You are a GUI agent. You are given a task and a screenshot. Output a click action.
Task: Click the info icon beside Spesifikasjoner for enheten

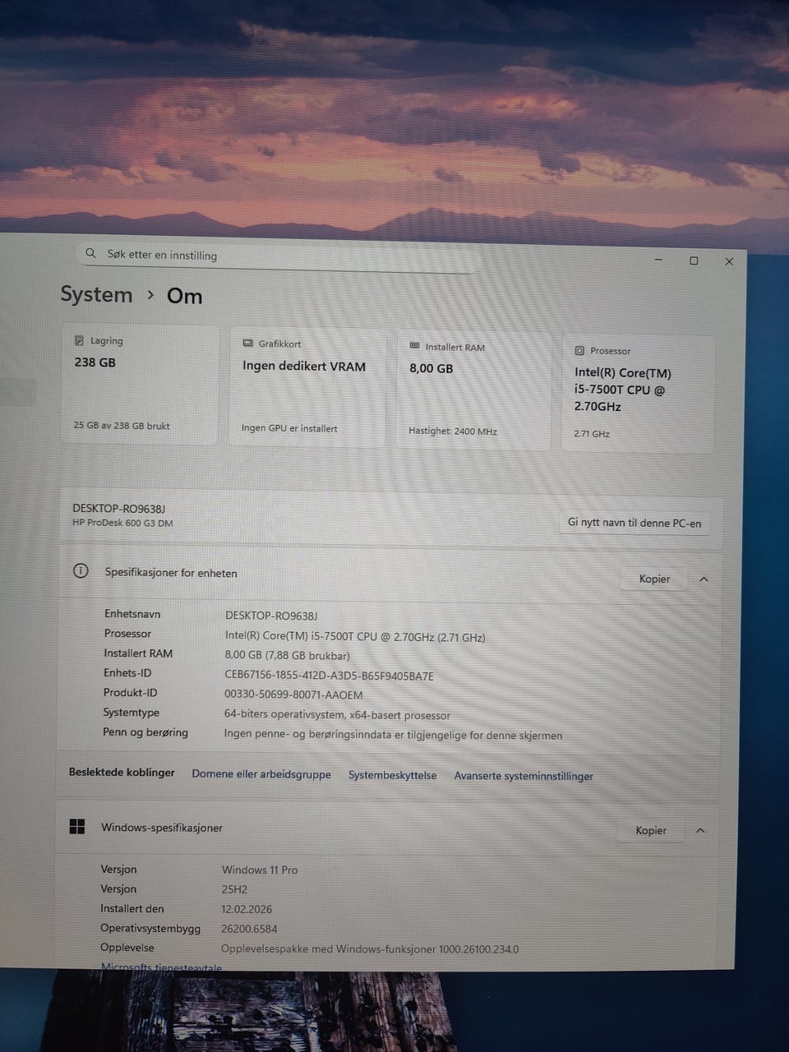pyautogui.click(x=81, y=571)
